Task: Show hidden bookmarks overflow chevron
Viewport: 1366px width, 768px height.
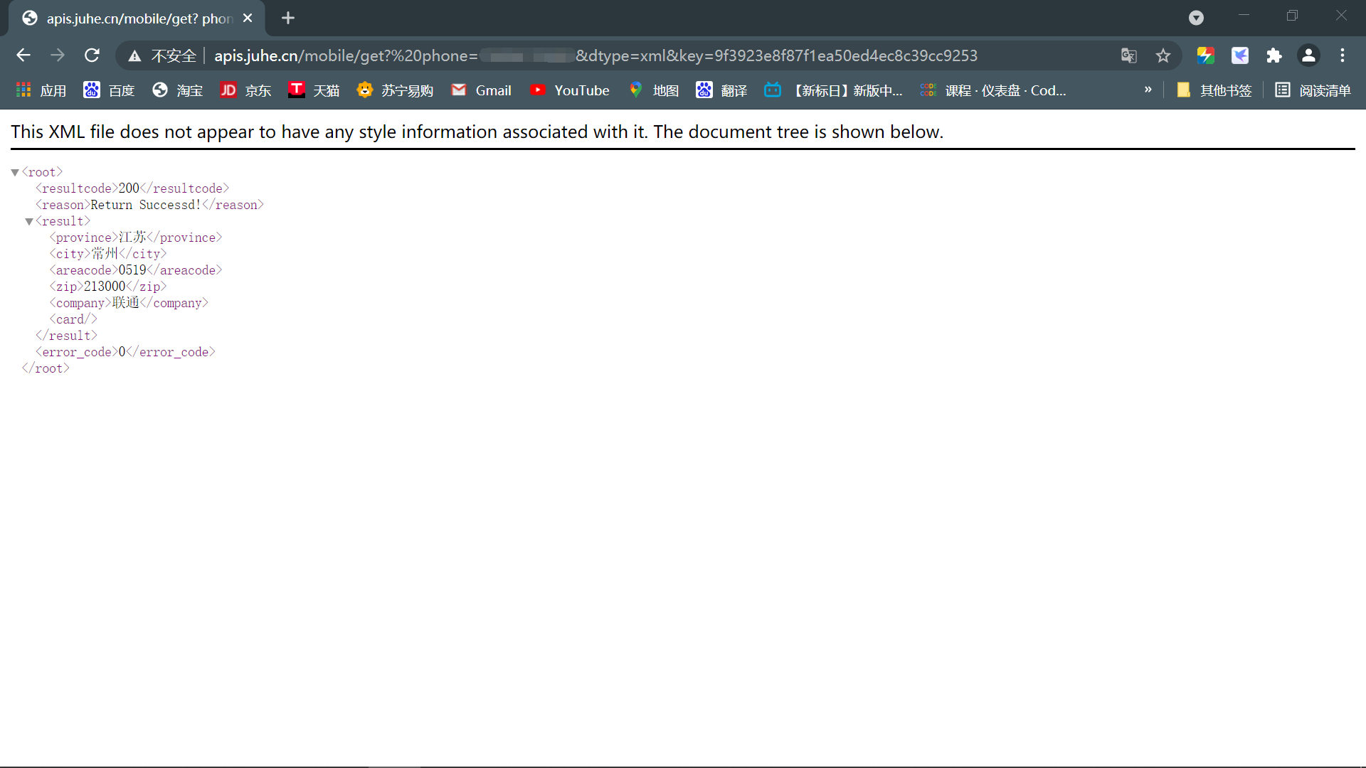Action: pyautogui.click(x=1148, y=90)
